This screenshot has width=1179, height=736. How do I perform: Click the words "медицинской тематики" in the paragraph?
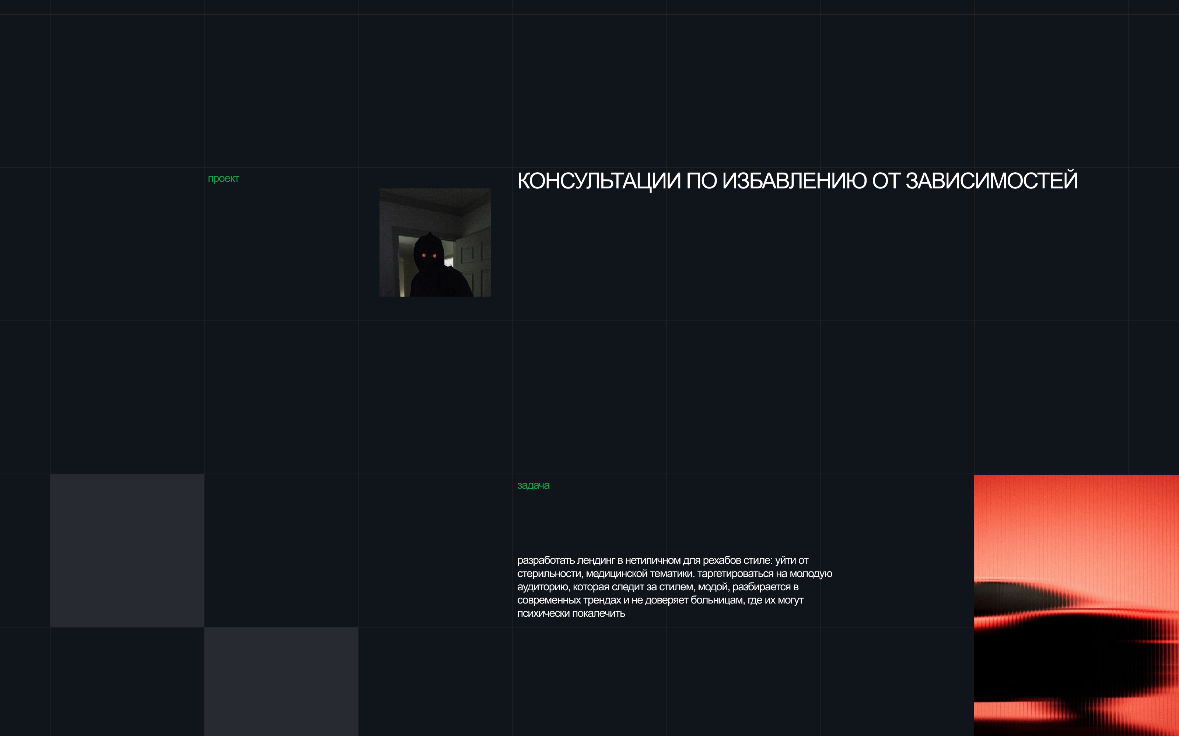pos(640,574)
